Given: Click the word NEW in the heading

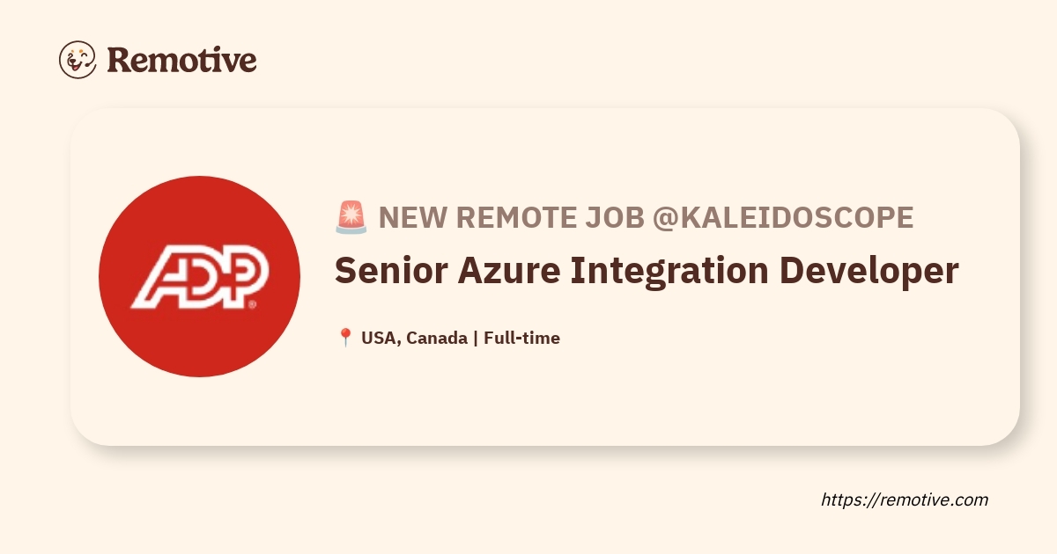Looking at the screenshot, I should click(412, 217).
